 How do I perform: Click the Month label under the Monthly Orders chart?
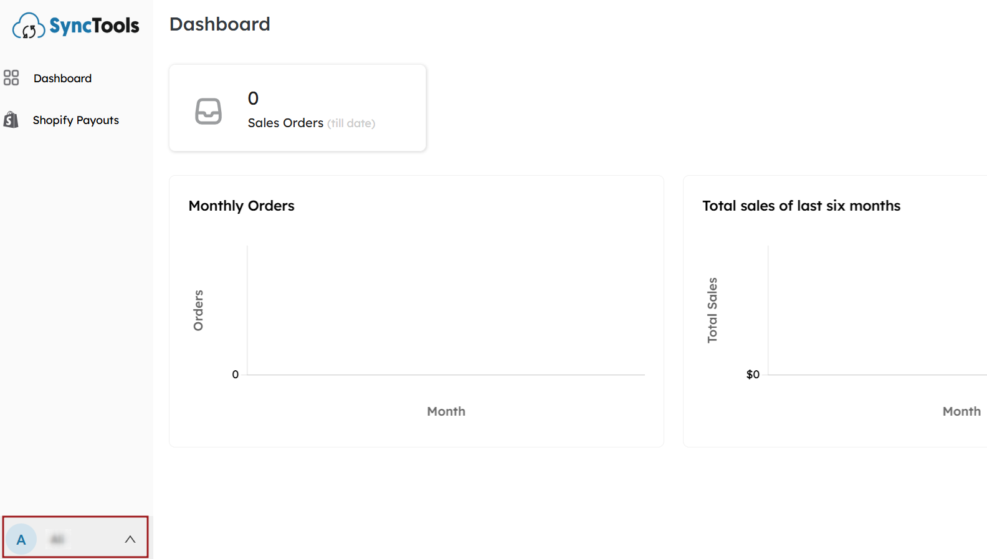[x=446, y=411]
